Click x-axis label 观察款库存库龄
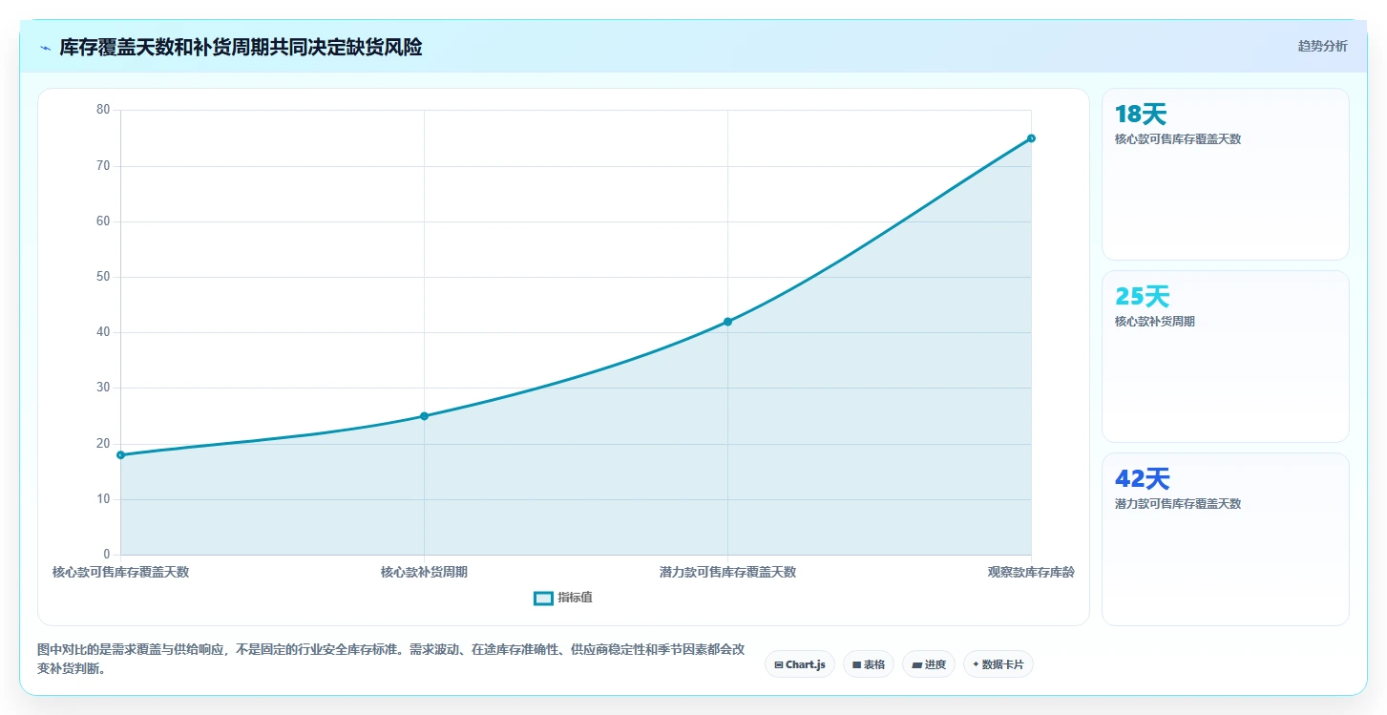The height and width of the screenshot is (715, 1387). [x=1031, y=572]
